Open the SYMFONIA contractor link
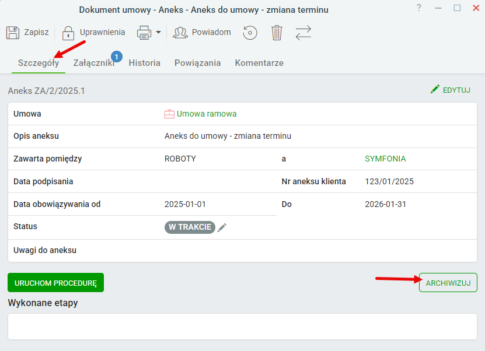 (385, 159)
